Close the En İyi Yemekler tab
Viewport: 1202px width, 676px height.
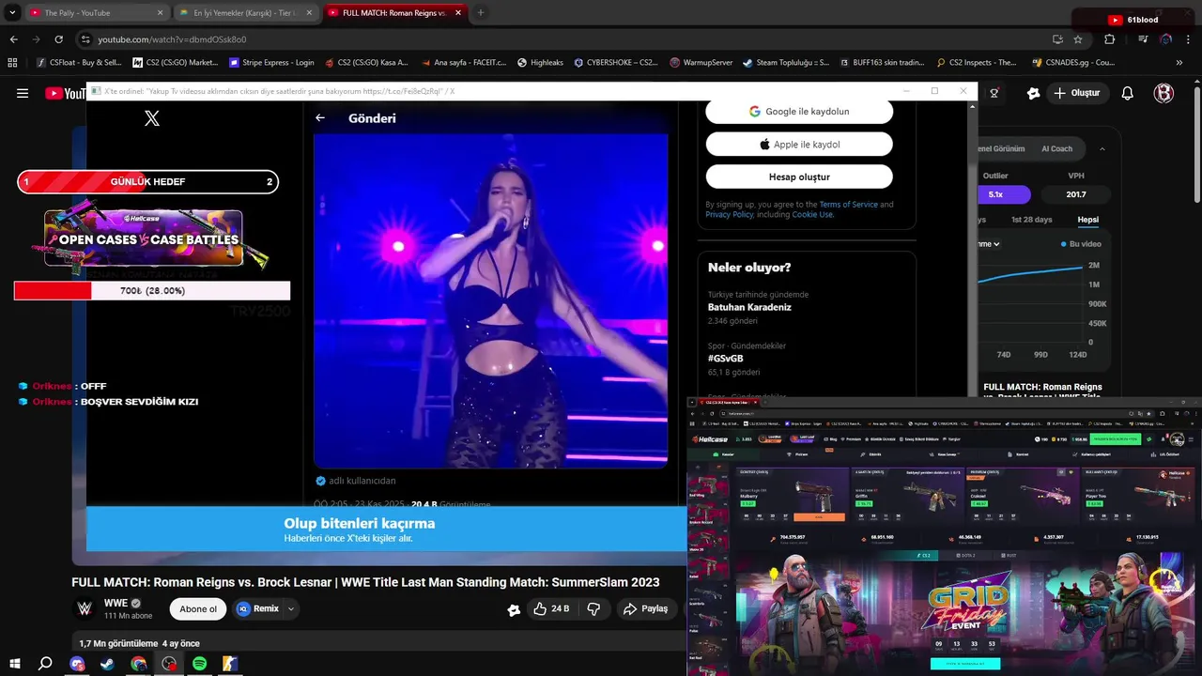(x=309, y=13)
